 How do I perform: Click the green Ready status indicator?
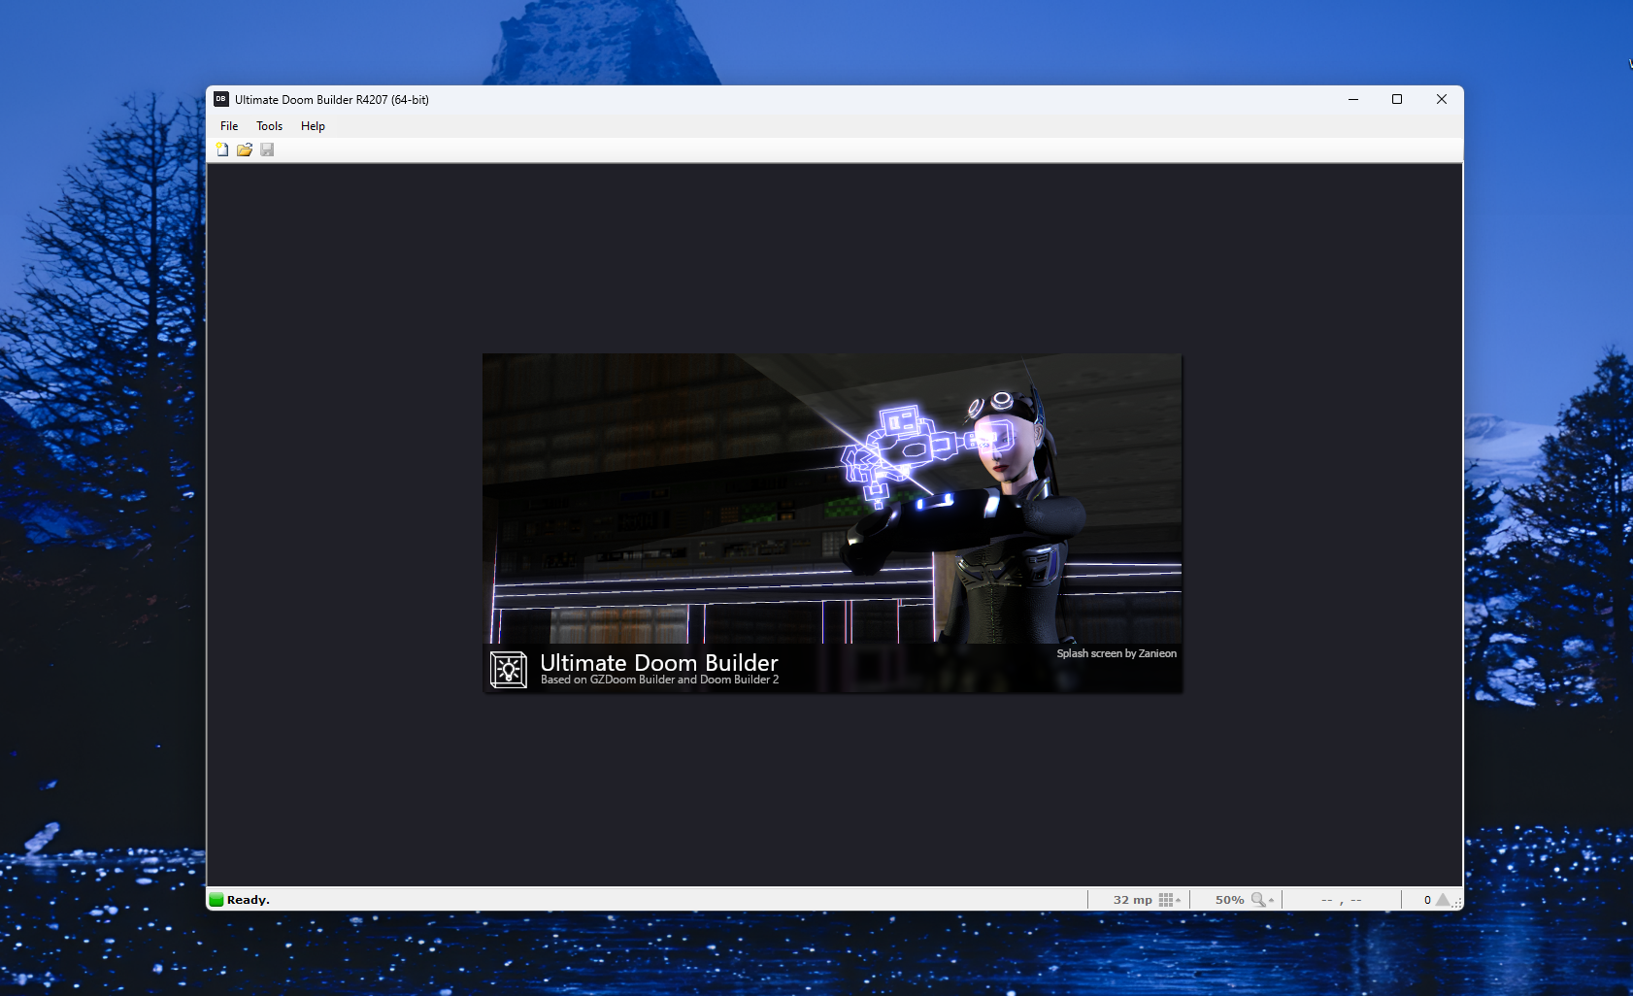pyautogui.click(x=217, y=900)
